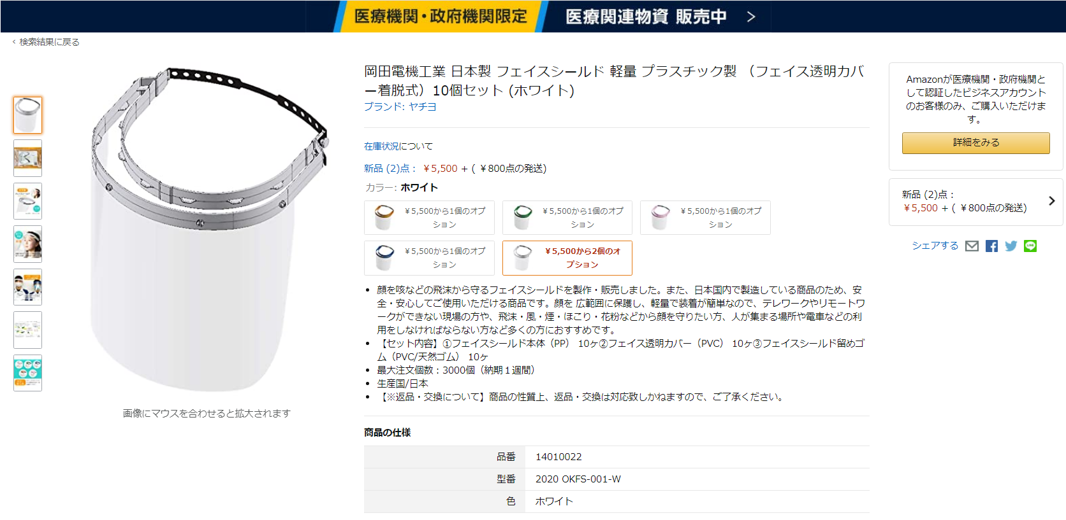
Task: Go back to search results
Action: pyautogui.click(x=46, y=42)
